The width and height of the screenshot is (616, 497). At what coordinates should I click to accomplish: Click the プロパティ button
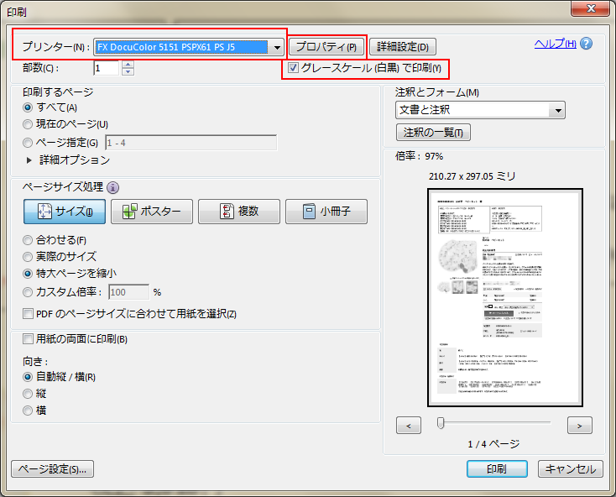point(327,47)
